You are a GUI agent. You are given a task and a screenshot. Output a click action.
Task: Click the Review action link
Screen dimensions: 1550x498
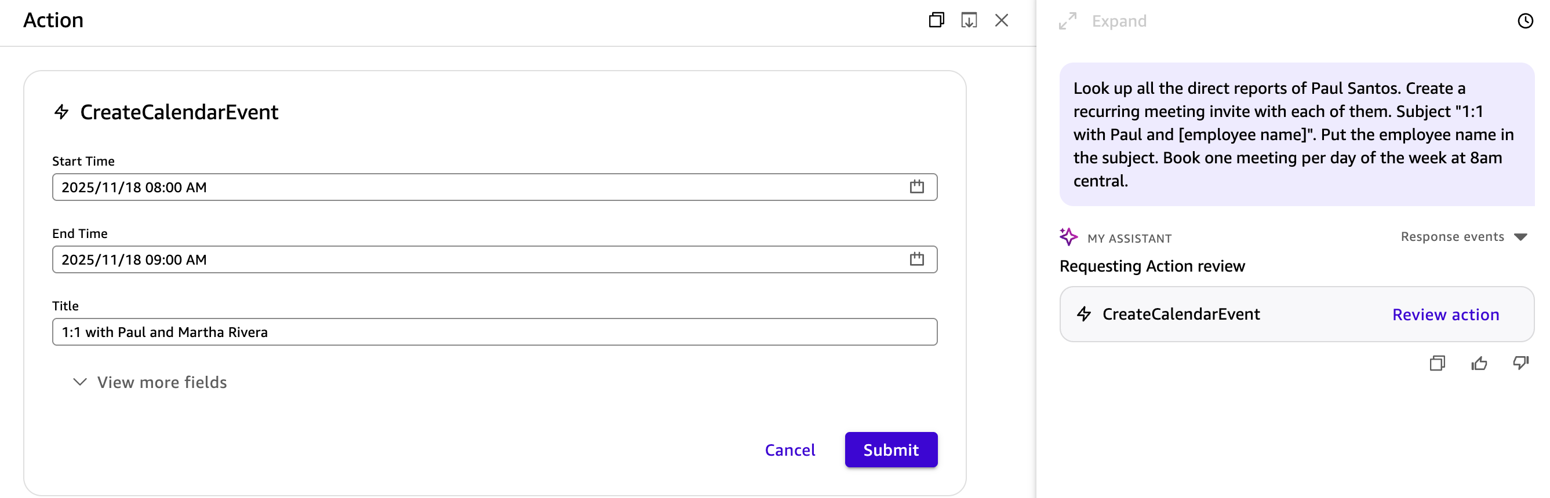click(x=1445, y=314)
